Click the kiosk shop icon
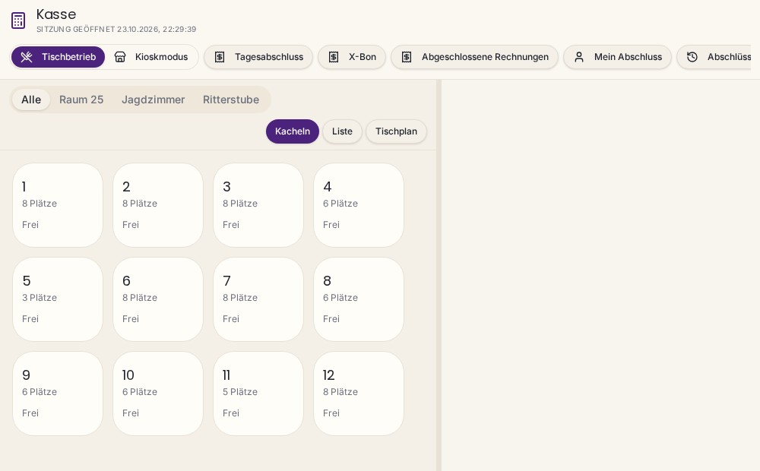760x471 pixels. 120,57
